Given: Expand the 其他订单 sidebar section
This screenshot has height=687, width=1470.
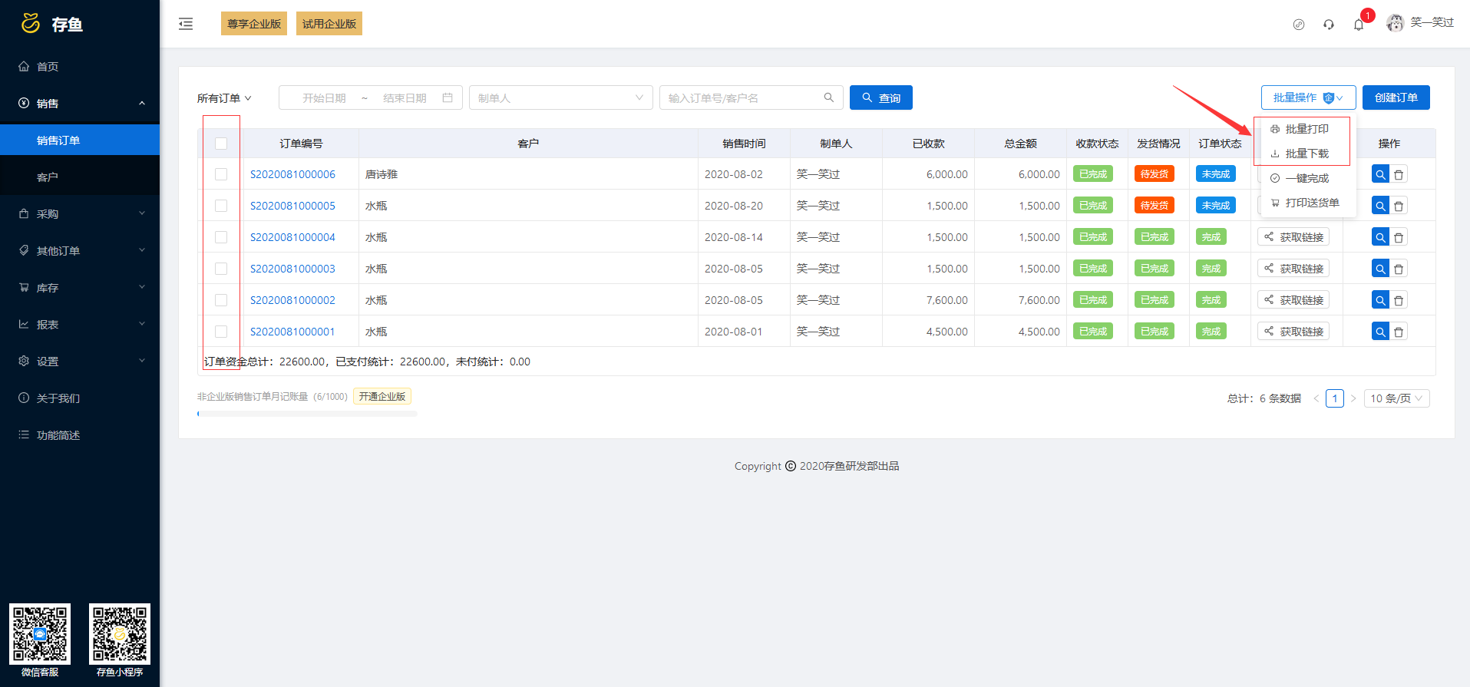Looking at the screenshot, I should pyautogui.click(x=80, y=251).
